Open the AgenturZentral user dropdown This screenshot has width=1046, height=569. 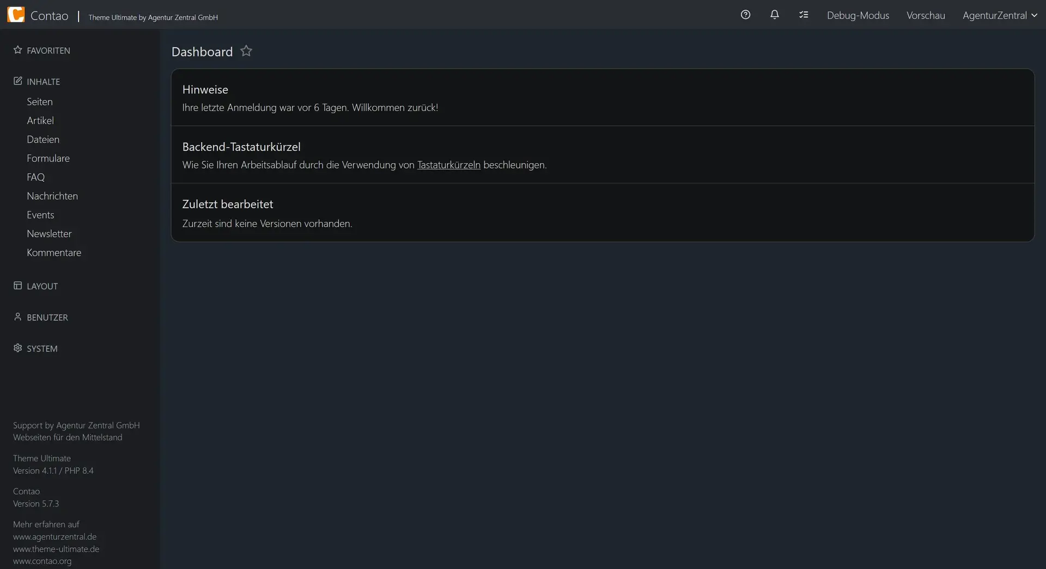pyautogui.click(x=999, y=15)
